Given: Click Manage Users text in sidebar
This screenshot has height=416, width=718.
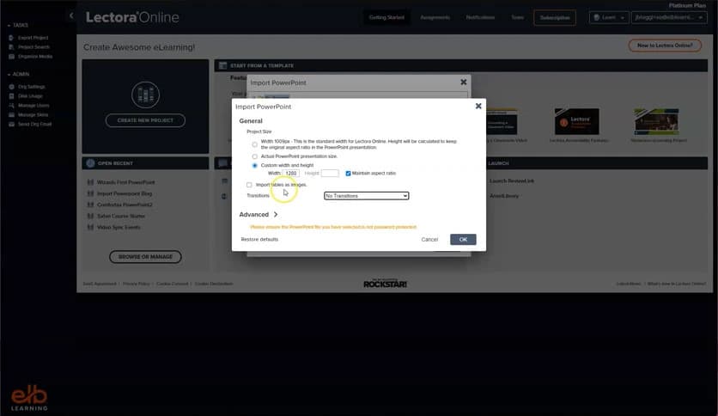Looking at the screenshot, I should point(33,106).
